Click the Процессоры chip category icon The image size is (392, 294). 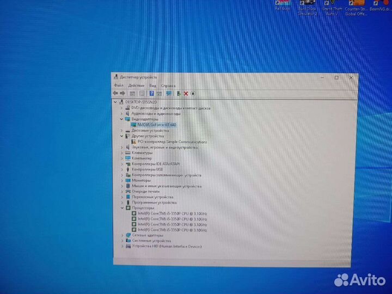coord(128,208)
